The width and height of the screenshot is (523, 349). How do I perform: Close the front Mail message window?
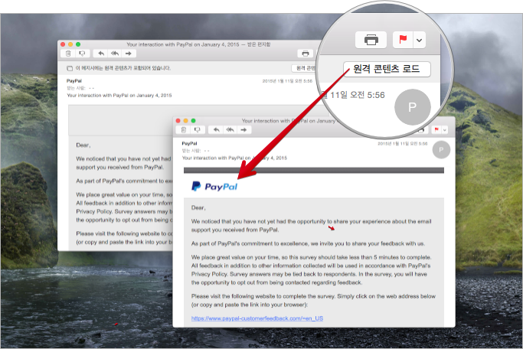(x=178, y=121)
